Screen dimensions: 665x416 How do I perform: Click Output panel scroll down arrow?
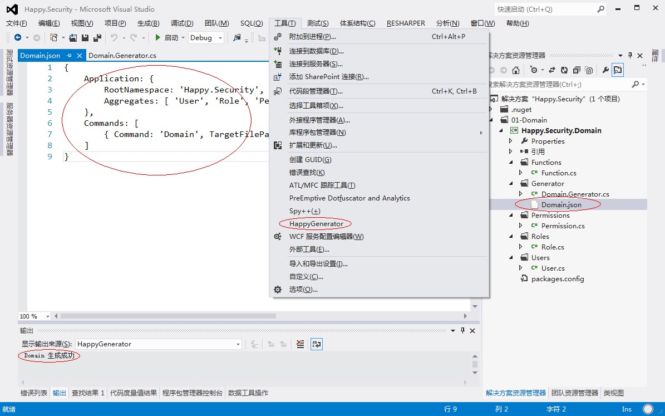pos(475,373)
